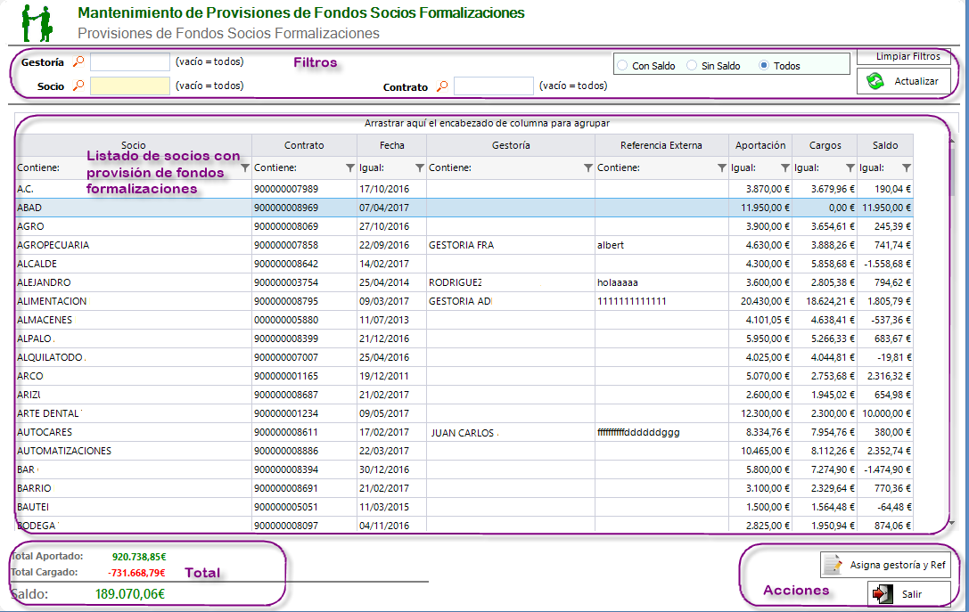This screenshot has height=612, width=969.
Task: Click the Socio search magnifier icon
Action: (x=78, y=86)
